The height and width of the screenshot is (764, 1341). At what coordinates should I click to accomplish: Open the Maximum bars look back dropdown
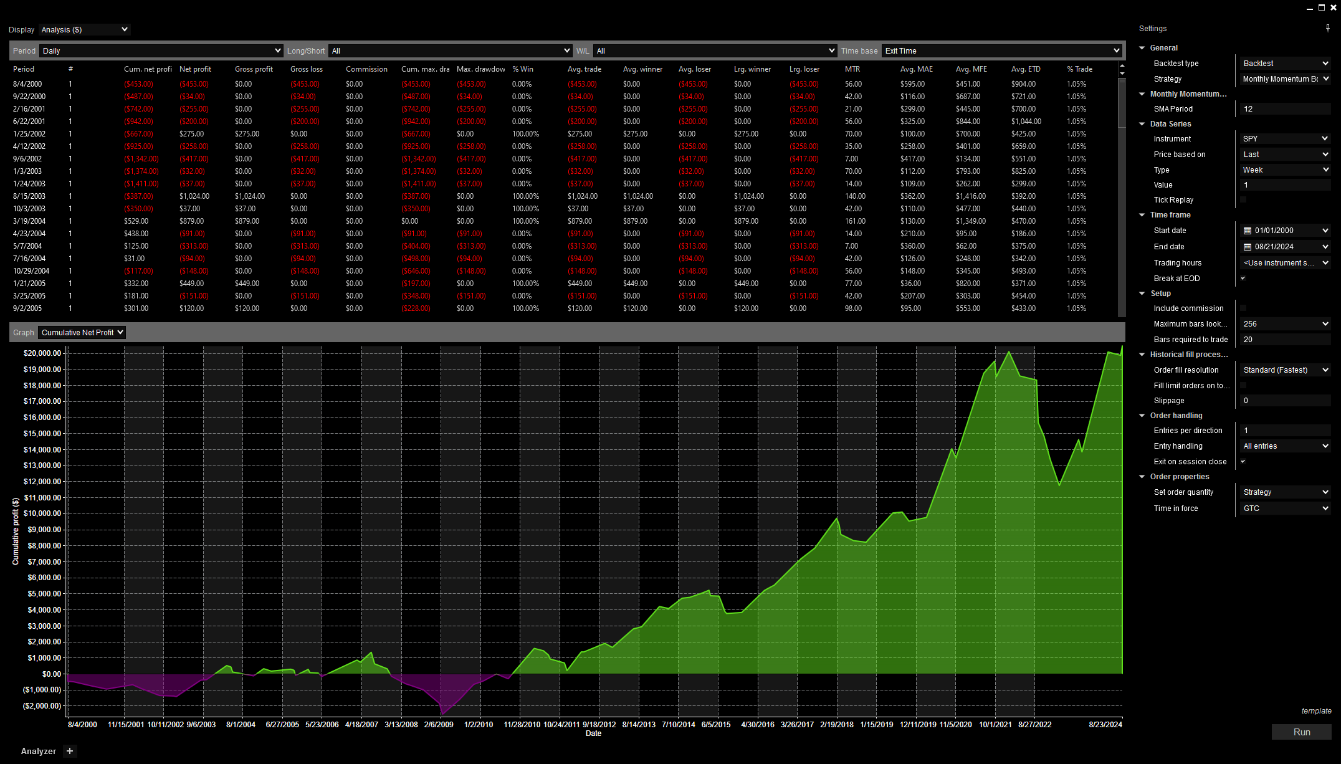click(x=1286, y=323)
